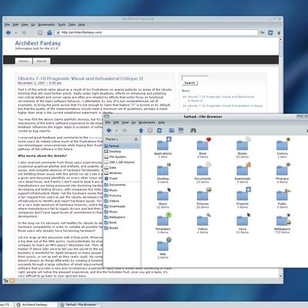Click the forward arrow in the File Browser
The image size is (308, 308).
click(125, 130)
